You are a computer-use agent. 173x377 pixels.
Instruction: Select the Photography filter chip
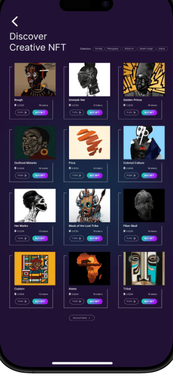(113, 49)
